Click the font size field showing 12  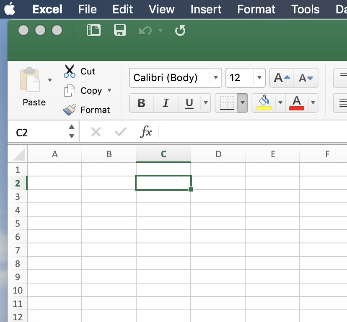pyautogui.click(x=240, y=78)
